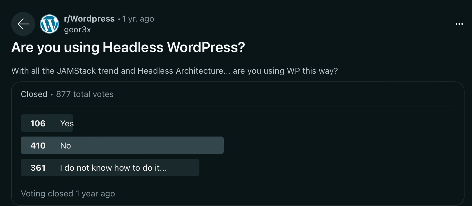Image resolution: width=472 pixels, height=206 pixels.
Task: Open the geor3x user profile
Action: [77, 30]
